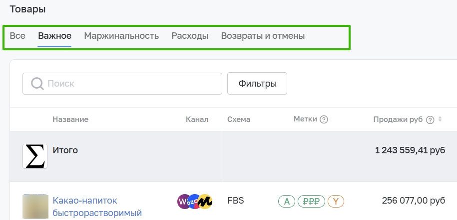Image resolution: width=457 pixels, height=220 pixels.
Task: Click the blurred cocoa product thumbnail
Action: coord(35,207)
